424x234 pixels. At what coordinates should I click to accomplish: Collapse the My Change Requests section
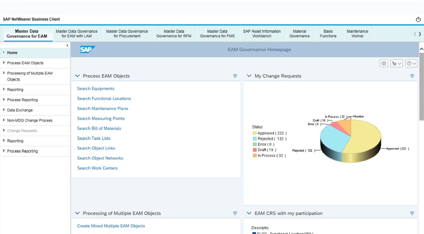pos(249,76)
